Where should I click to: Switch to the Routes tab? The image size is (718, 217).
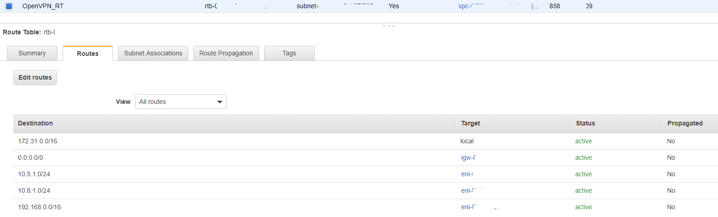coord(88,54)
